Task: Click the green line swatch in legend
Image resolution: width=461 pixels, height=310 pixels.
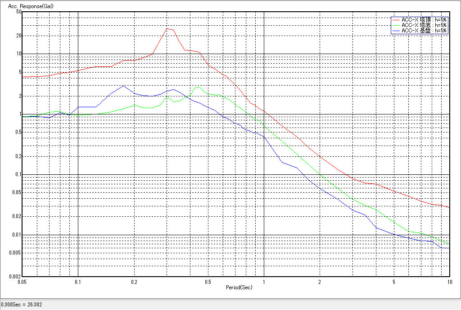Action: point(396,25)
